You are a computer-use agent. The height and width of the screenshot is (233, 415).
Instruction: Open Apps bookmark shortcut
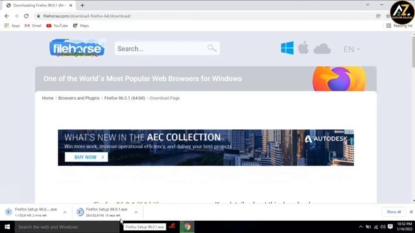tap(12, 26)
